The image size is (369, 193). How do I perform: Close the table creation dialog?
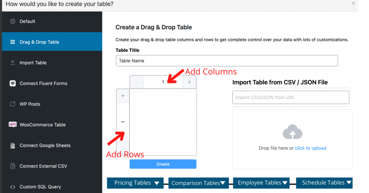point(353,3)
